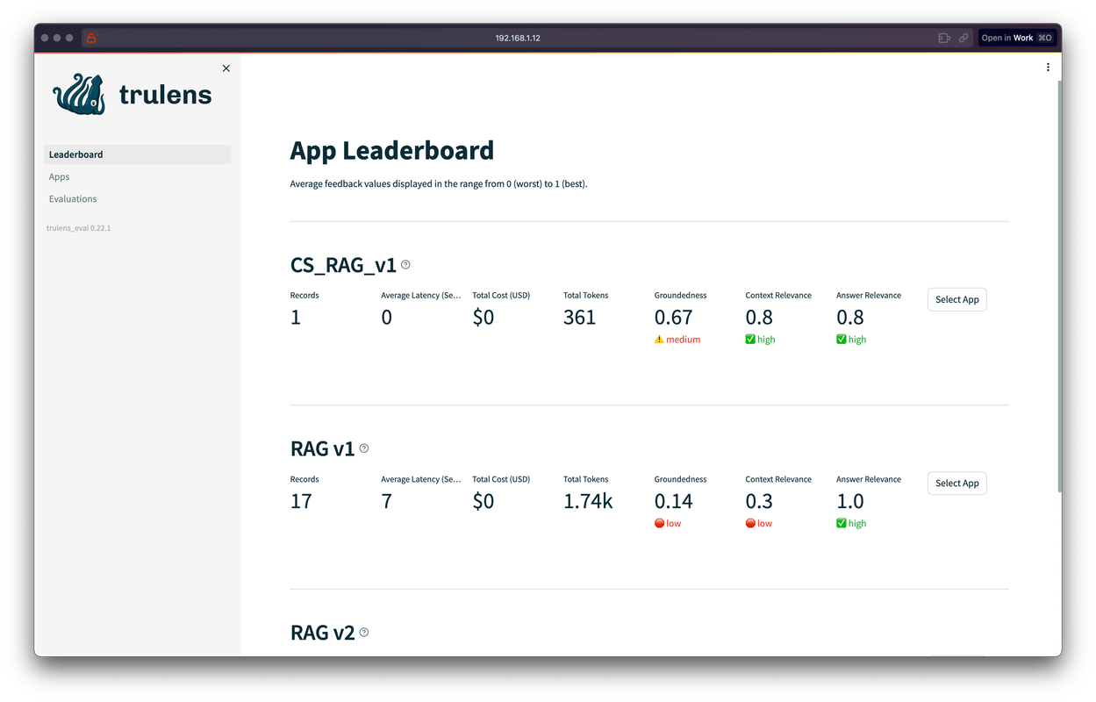Switch to the Evaluations page
The image size is (1096, 702).
pos(73,198)
